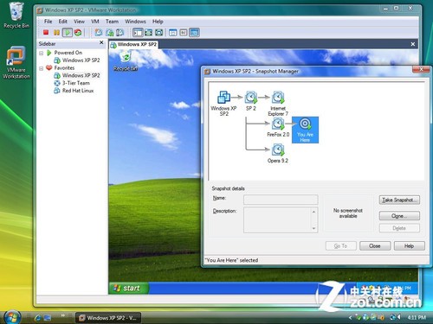Click the Reset toolbar icon
This screenshot has height=324, width=433.
click(78, 32)
